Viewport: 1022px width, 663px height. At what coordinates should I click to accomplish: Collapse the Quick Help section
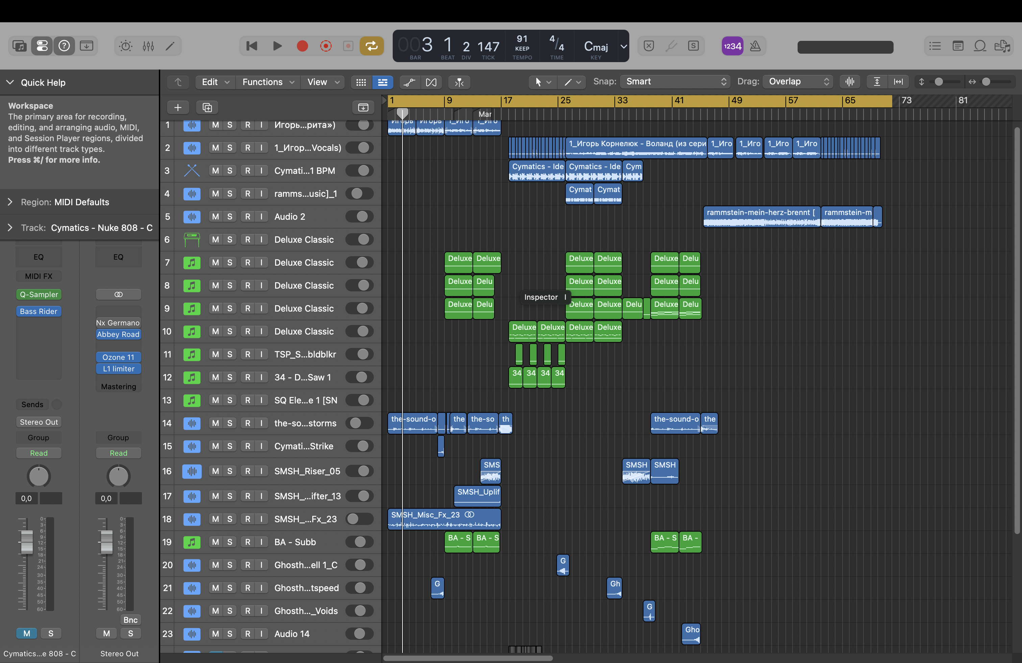[10, 82]
